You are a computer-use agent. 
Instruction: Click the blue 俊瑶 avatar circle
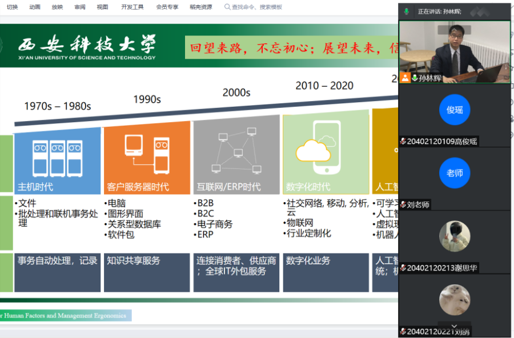(455, 110)
